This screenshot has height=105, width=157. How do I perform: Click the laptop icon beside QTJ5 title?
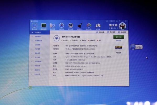click(x=57, y=38)
